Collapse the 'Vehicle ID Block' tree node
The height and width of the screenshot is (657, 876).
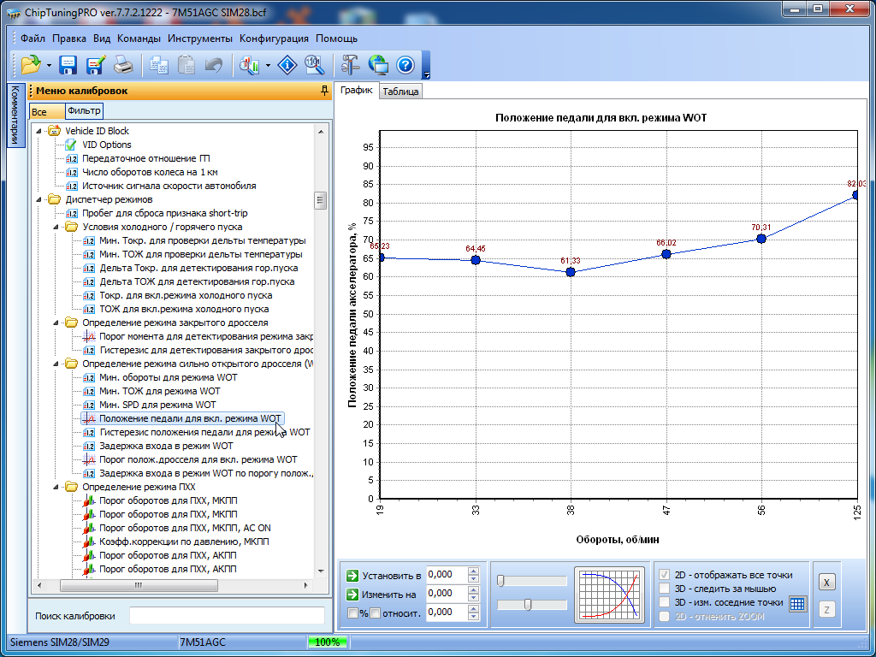[x=39, y=131]
